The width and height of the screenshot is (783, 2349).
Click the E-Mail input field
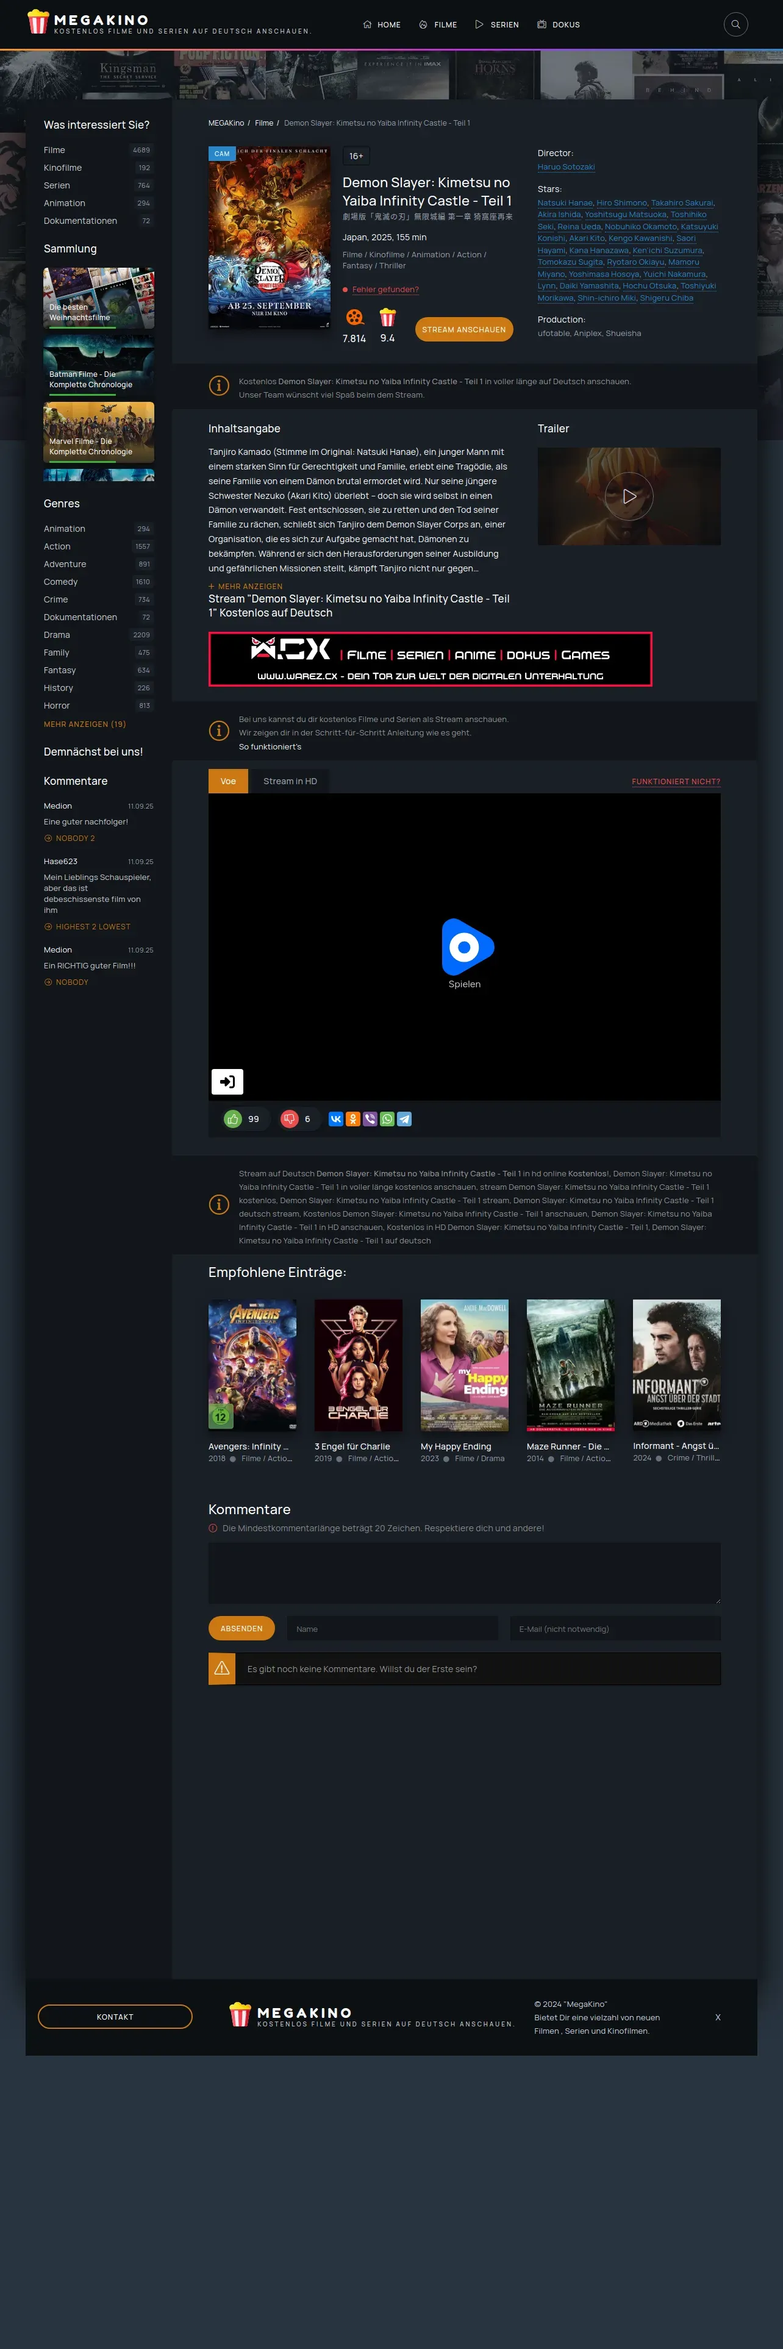[615, 1629]
